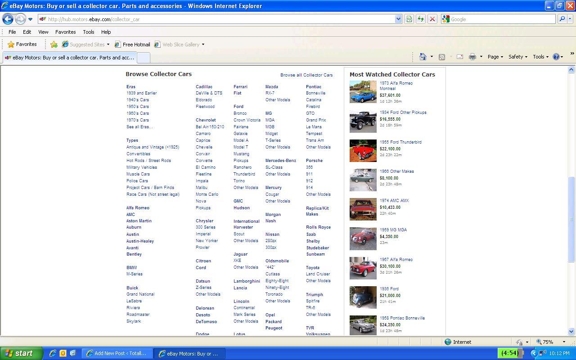The width and height of the screenshot is (576, 360).
Task: Click the Compatibility View icon
Action: pos(409,19)
